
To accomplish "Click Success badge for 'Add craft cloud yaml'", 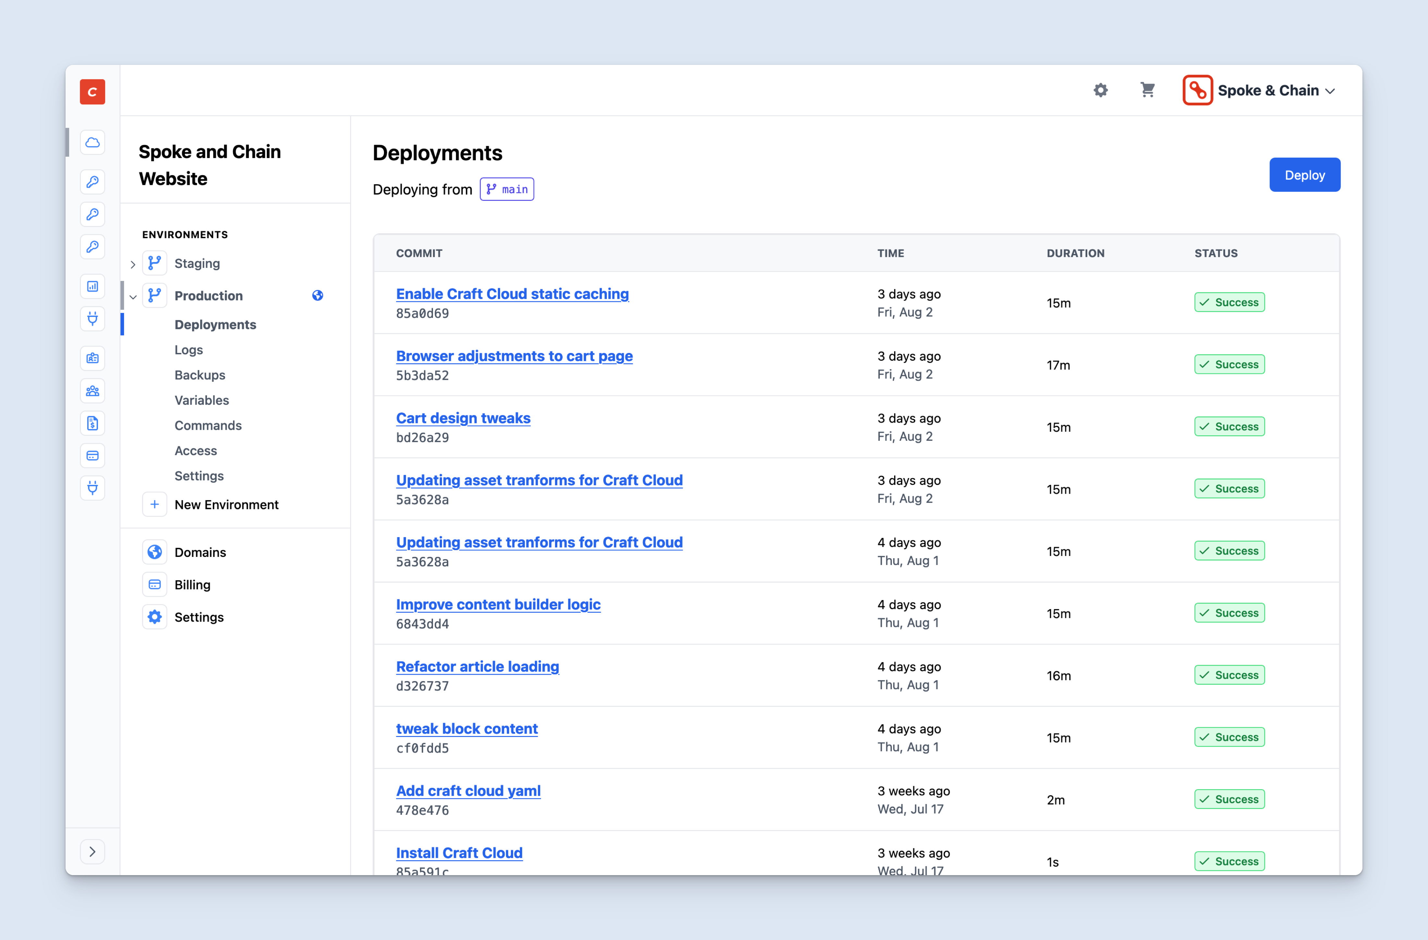I will click(x=1229, y=799).
